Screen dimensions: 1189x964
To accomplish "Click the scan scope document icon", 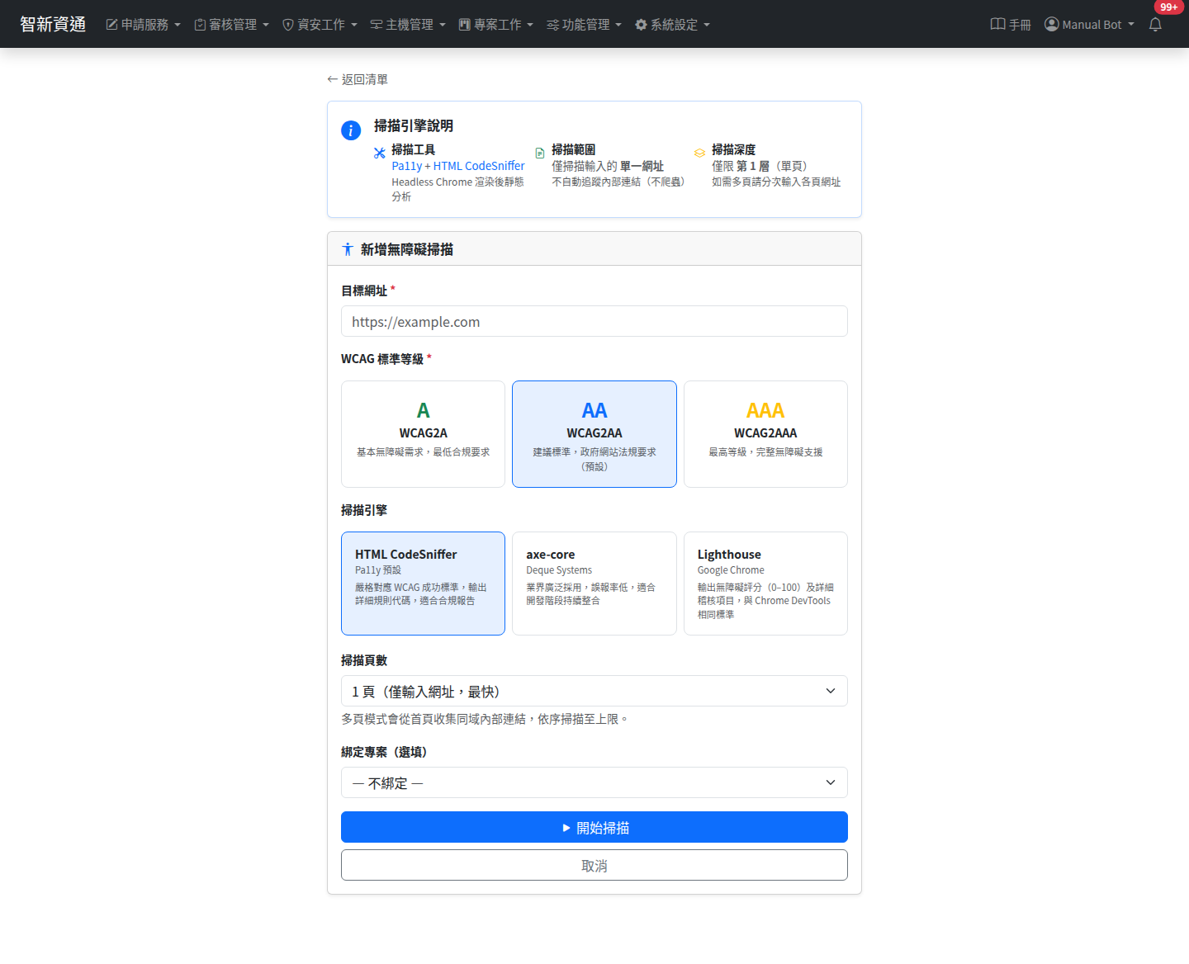I will point(540,153).
